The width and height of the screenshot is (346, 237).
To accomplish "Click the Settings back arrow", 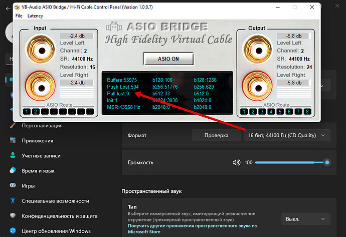I will pyautogui.click(x=8, y=9).
